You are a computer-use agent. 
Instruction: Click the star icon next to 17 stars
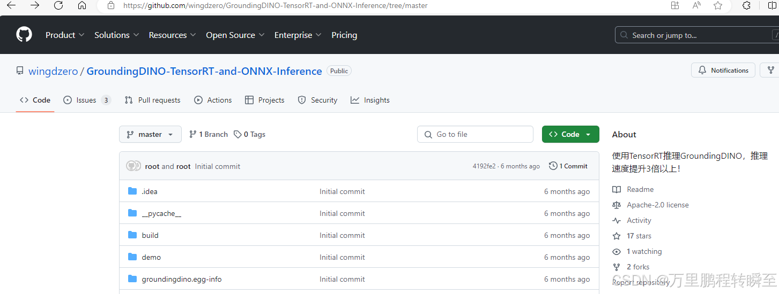coord(617,236)
